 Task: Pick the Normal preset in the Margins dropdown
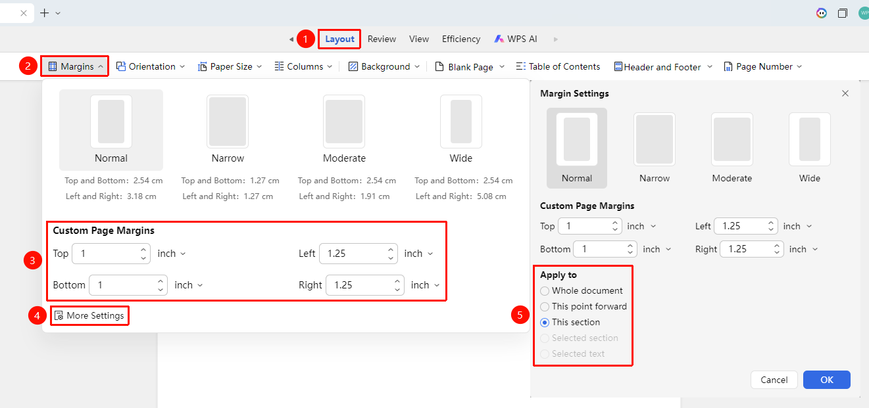point(111,130)
